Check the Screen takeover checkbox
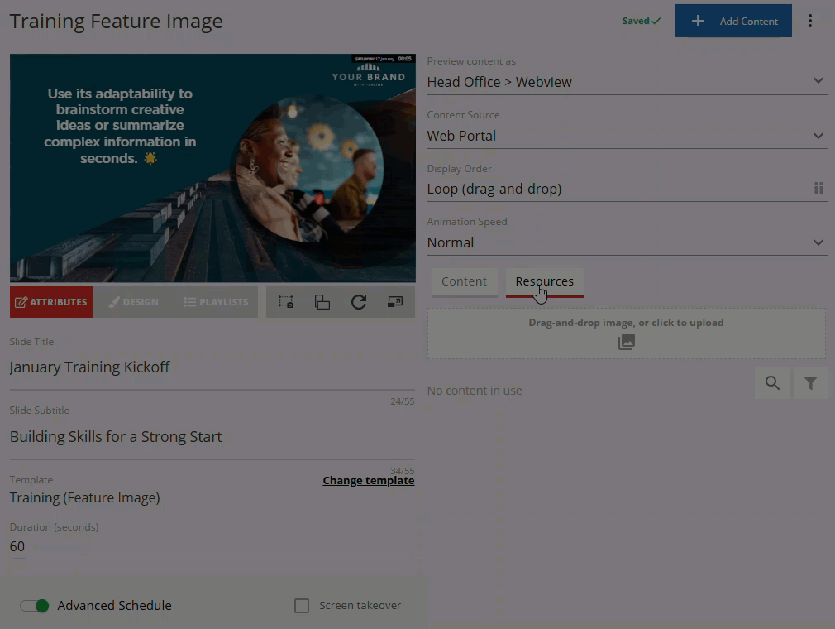 click(x=302, y=606)
